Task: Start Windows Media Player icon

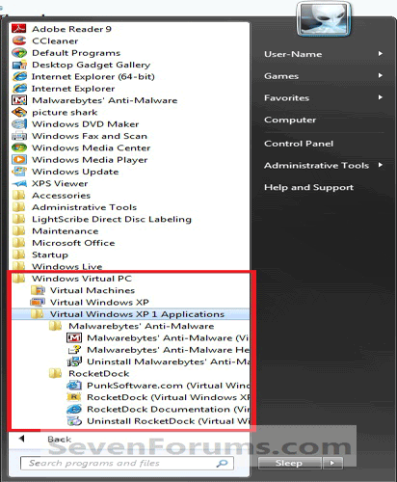Action: coord(19,160)
